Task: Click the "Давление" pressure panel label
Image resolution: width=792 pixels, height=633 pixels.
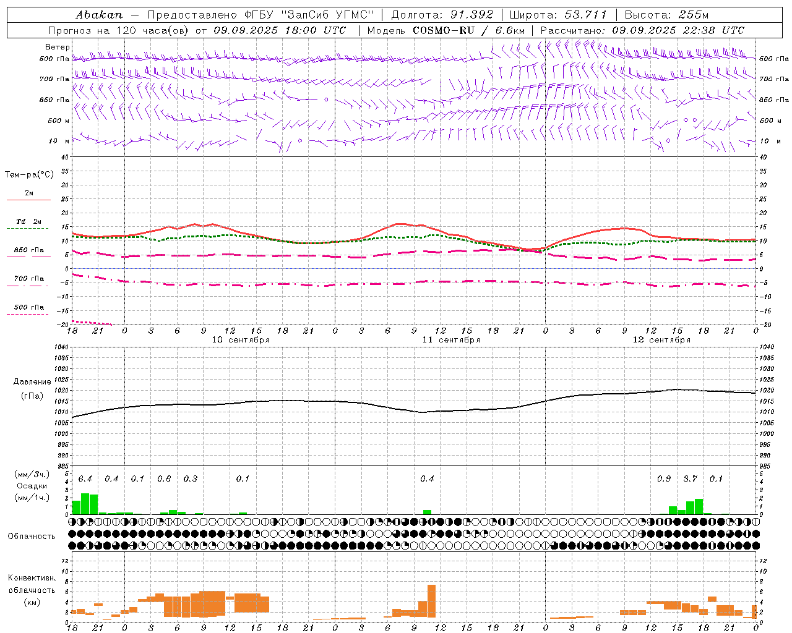Action: click(x=32, y=382)
